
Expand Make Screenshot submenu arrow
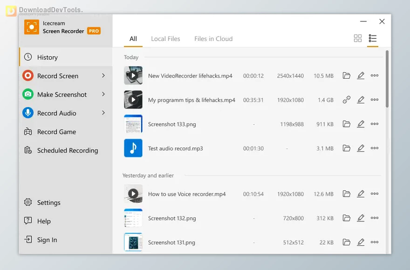click(103, 94)
